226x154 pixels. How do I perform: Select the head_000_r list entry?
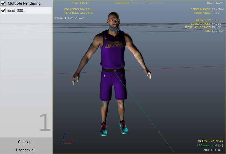click(x=26, y=11)
